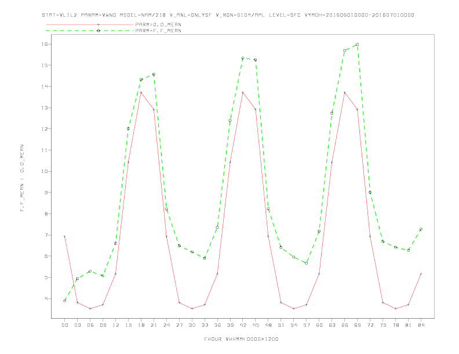Click x-axis tick label 00
Image resolution: width=459 pixels, height=354 pixels.
click(65, 325)
